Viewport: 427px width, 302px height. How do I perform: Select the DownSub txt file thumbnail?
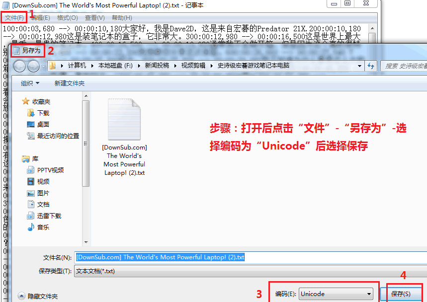pyautogui.click(x=124, y=119)
